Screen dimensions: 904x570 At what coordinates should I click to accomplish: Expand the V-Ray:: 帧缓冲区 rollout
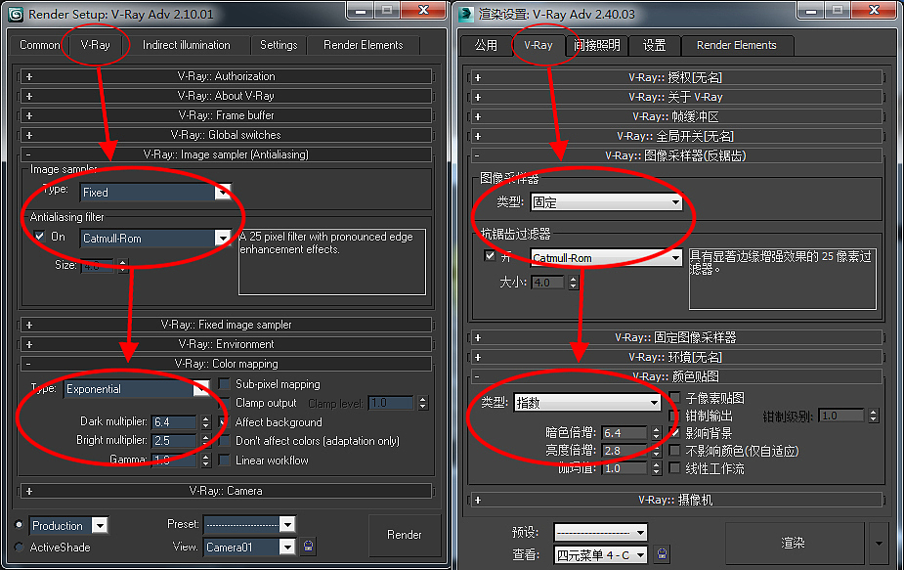coord(675,116)
